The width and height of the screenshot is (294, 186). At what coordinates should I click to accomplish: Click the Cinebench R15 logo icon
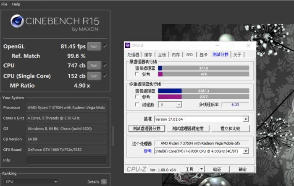coord(17,21)
